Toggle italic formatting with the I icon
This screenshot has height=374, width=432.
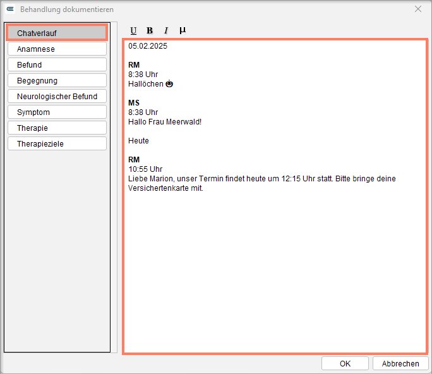[166, 30]
